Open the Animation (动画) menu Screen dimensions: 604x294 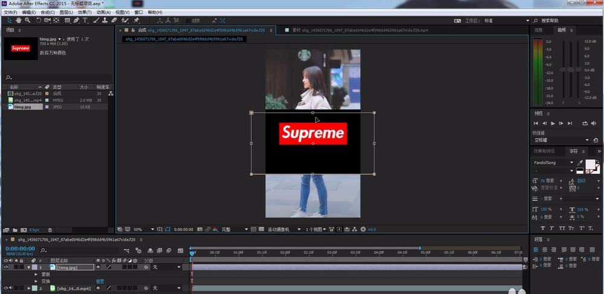click(x=103, y=12)
